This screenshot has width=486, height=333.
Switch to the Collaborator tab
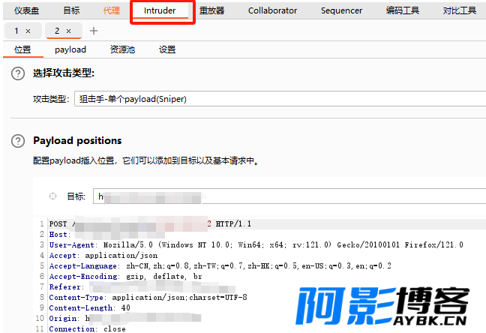click(x=272, y=10)
